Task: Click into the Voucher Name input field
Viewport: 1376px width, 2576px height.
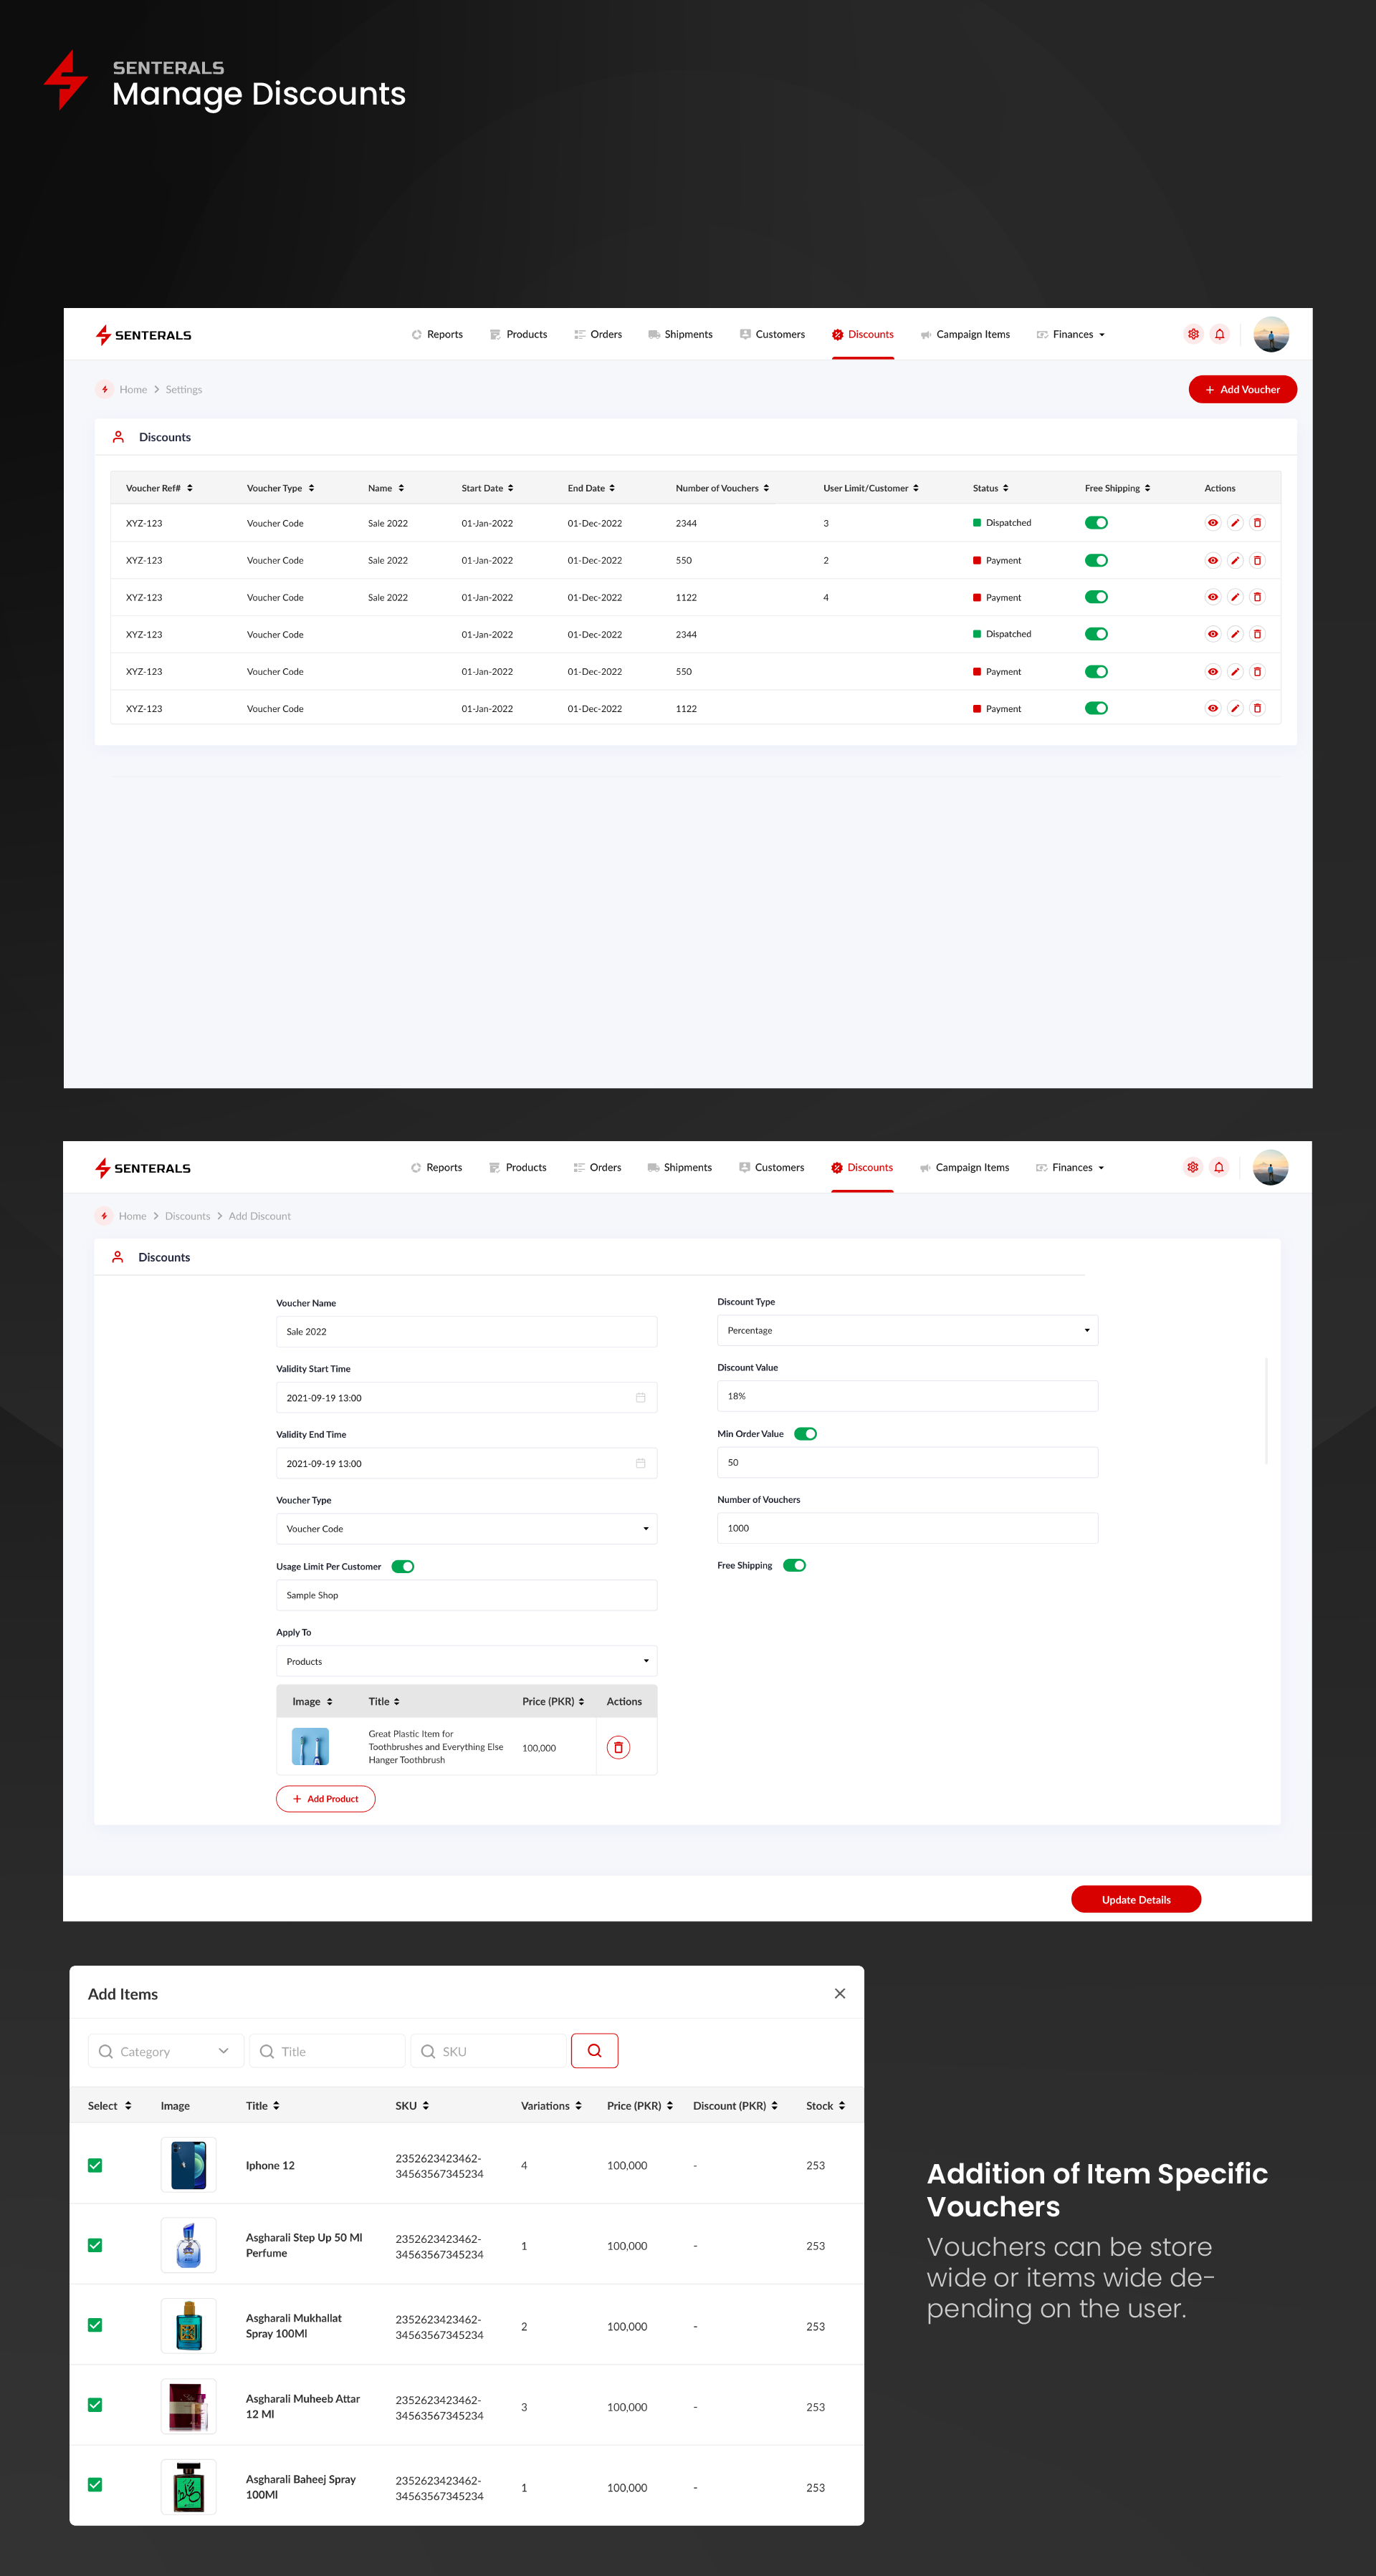Action: (467, 1332)
